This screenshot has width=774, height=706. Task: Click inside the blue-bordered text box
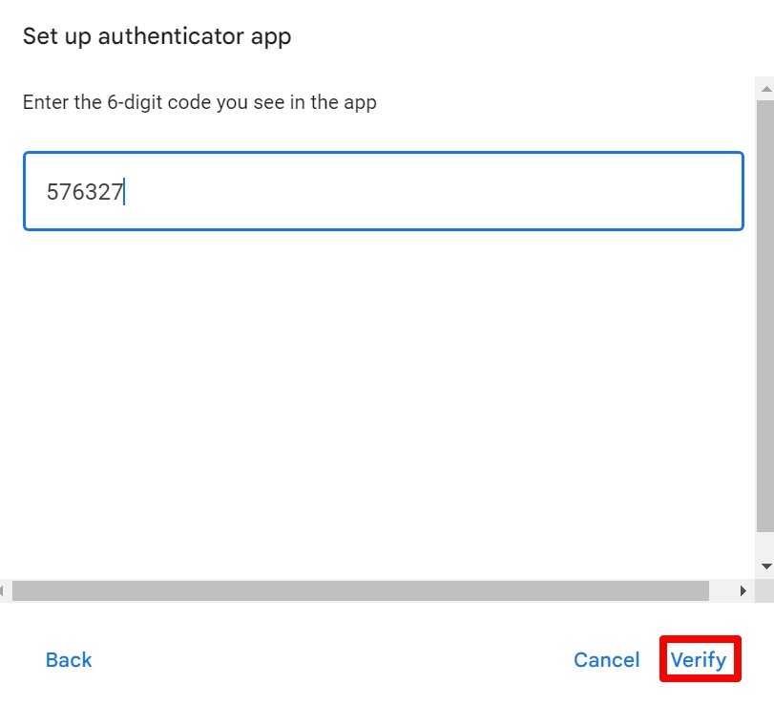[x=382, y=189]
